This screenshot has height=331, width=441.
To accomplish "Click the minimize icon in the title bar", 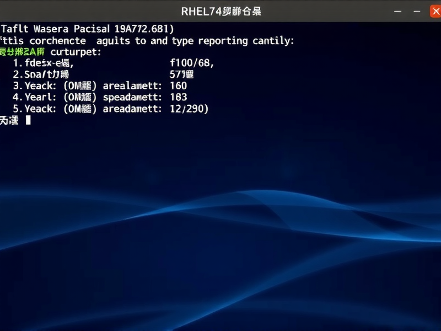I will click(396, 10).
